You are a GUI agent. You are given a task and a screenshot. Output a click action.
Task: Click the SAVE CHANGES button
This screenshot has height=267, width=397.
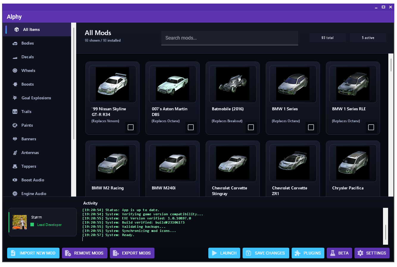coord(266,253)
